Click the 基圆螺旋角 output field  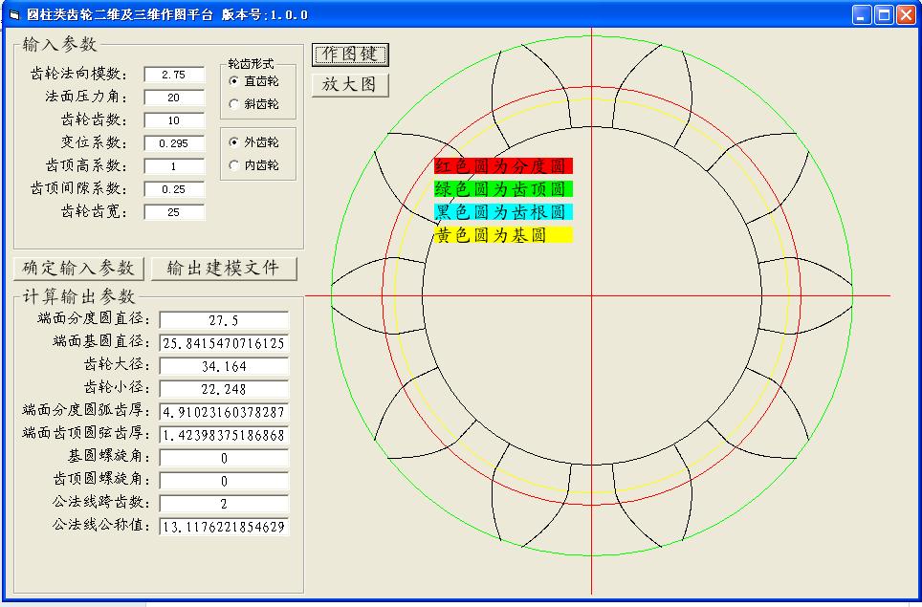pyautogui.click(x=224, y=458)
